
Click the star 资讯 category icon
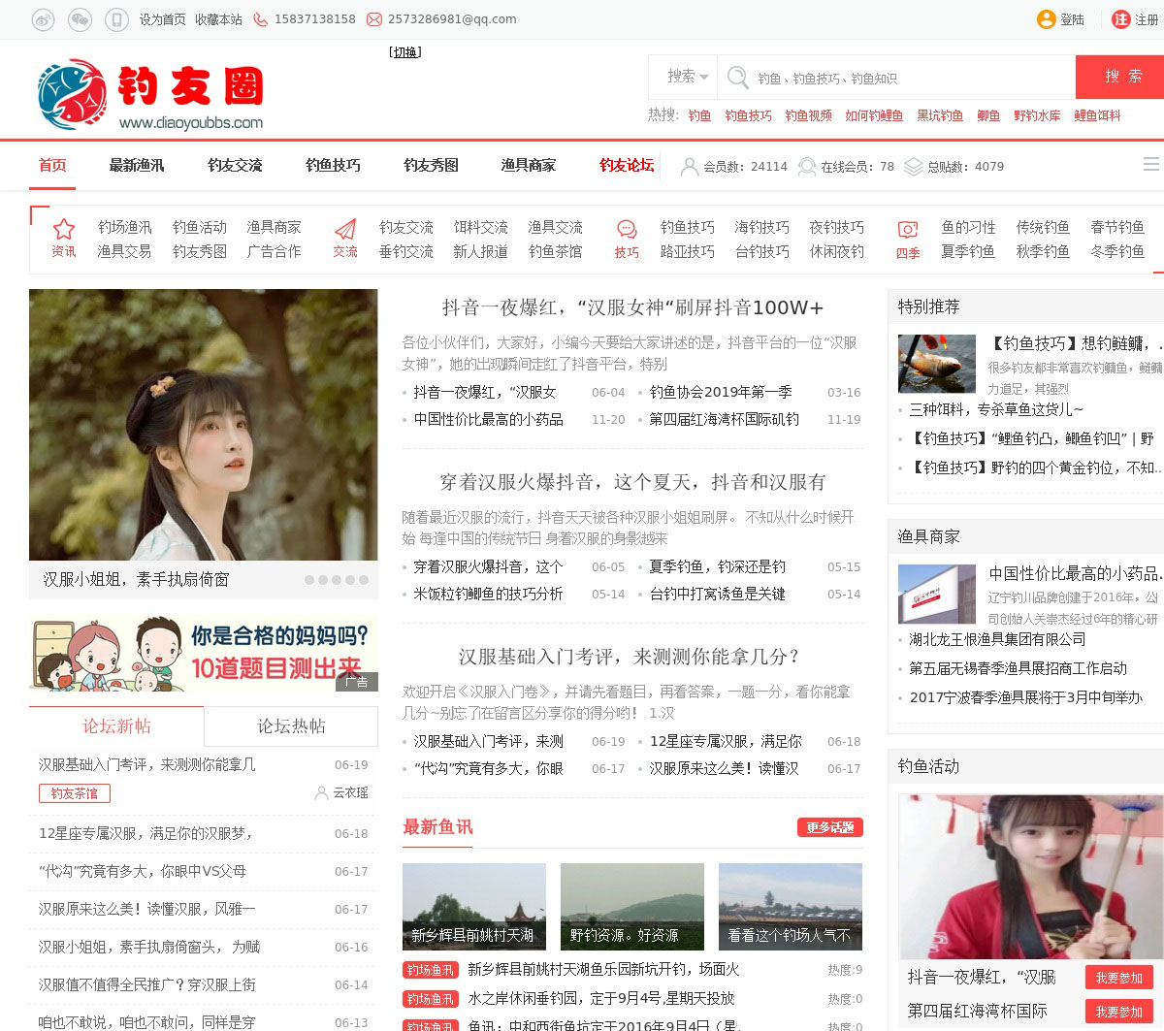[x=64, y=230]
